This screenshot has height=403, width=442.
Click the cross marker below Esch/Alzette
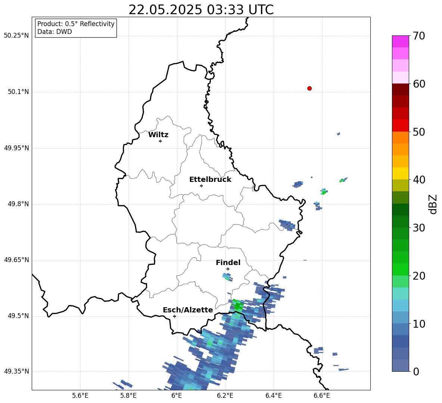click(x=174, y=316)
